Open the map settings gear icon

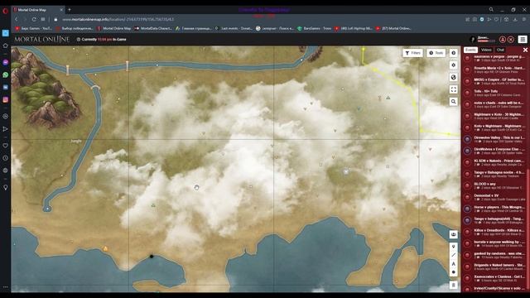[x=454, y=65]
